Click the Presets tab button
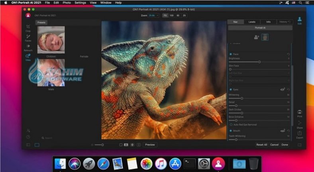The width and height of the screenshot is (314, 172). pos(41,23)
